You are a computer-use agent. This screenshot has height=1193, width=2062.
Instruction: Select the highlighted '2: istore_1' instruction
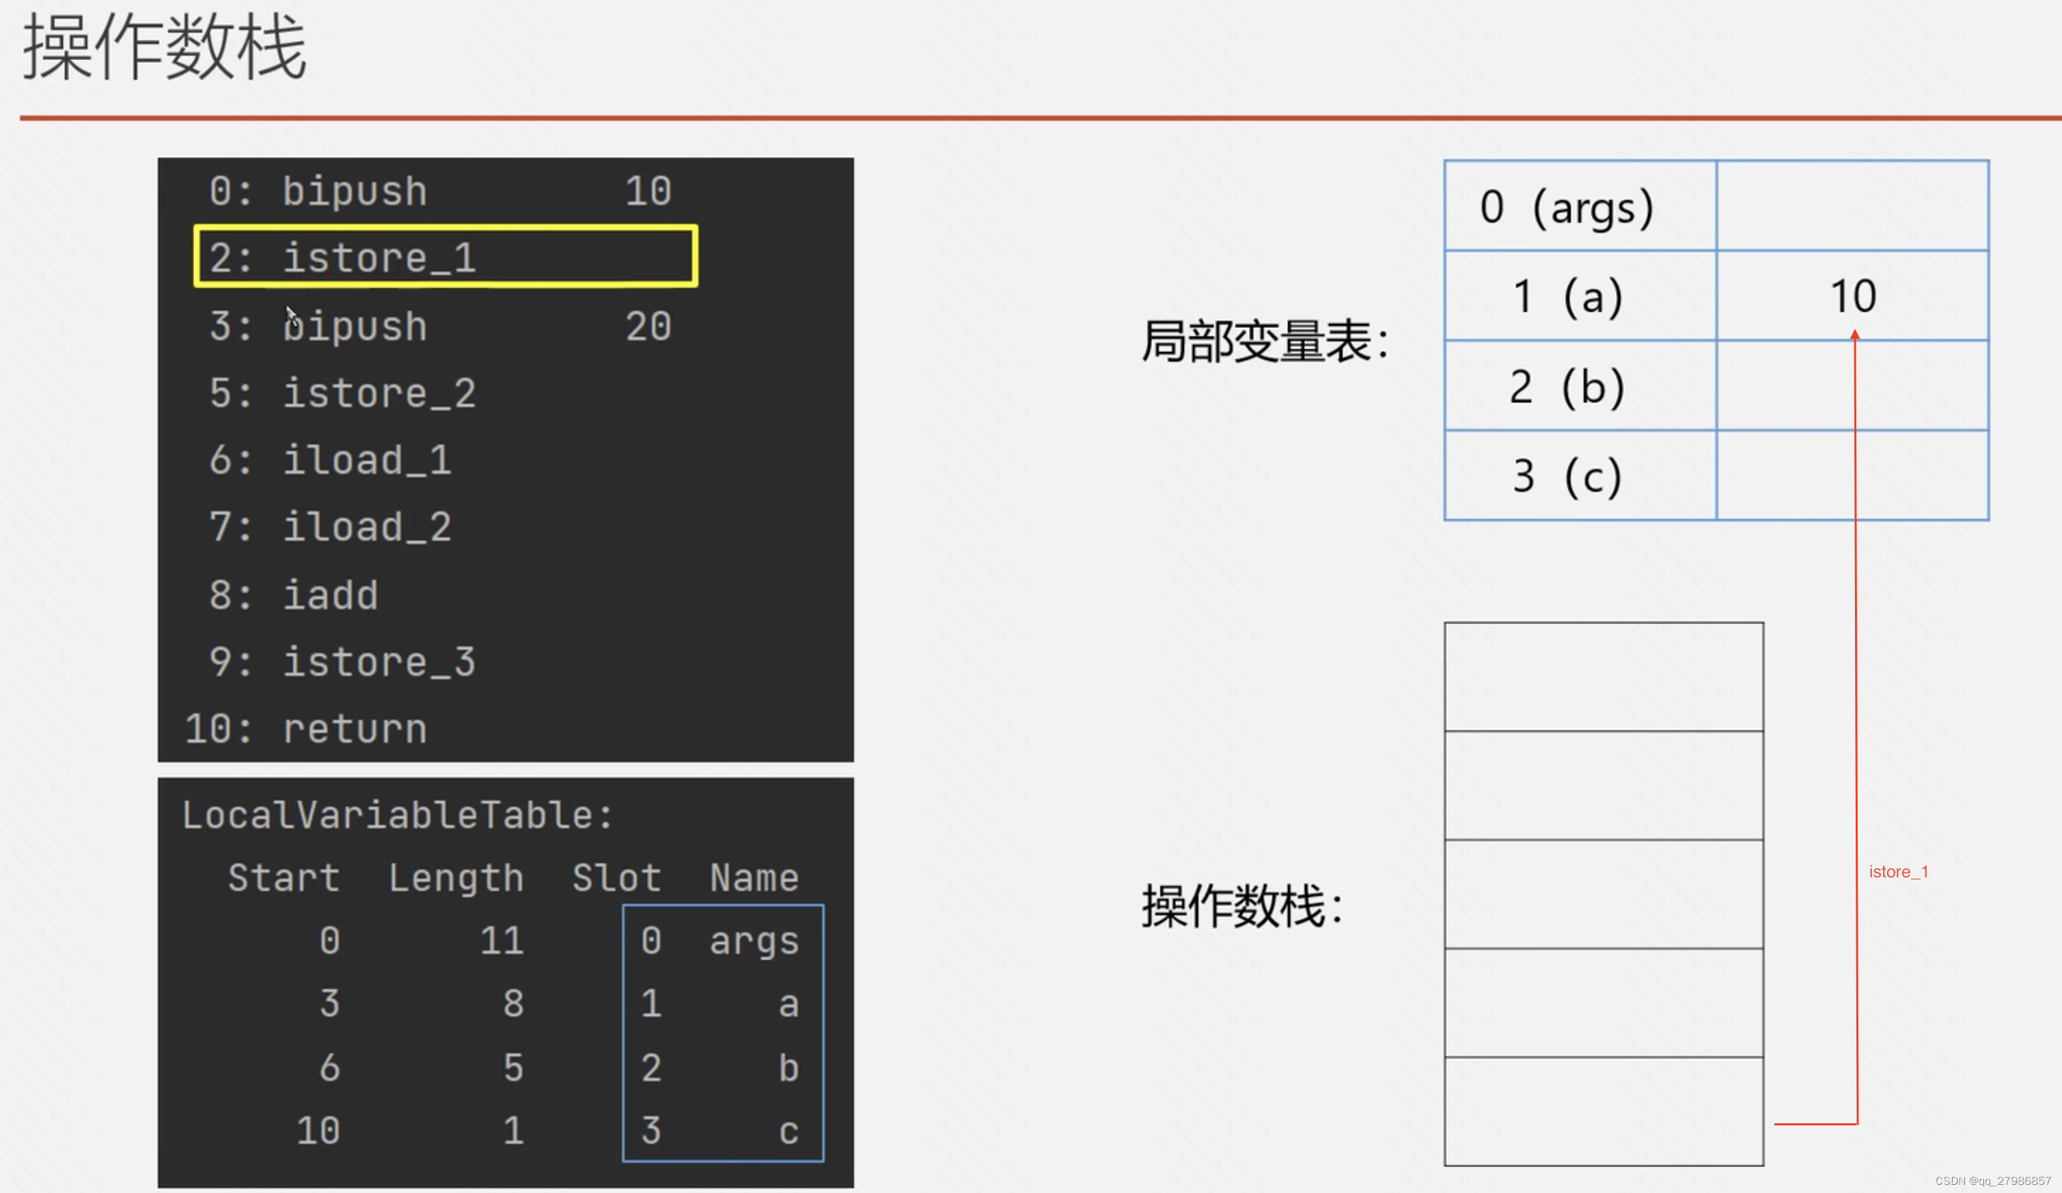click(x=446, y=256)
